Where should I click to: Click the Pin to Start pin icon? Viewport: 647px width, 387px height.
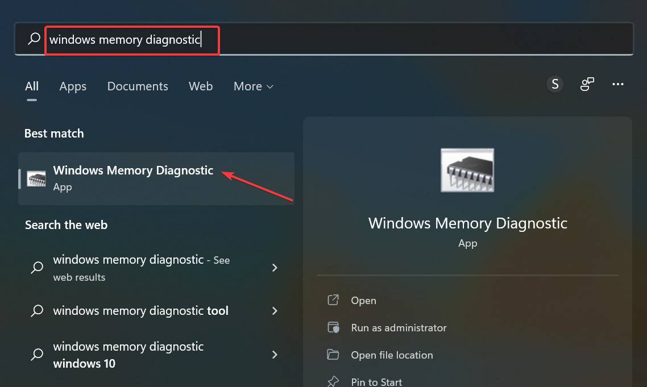click(x=333, y=381)
